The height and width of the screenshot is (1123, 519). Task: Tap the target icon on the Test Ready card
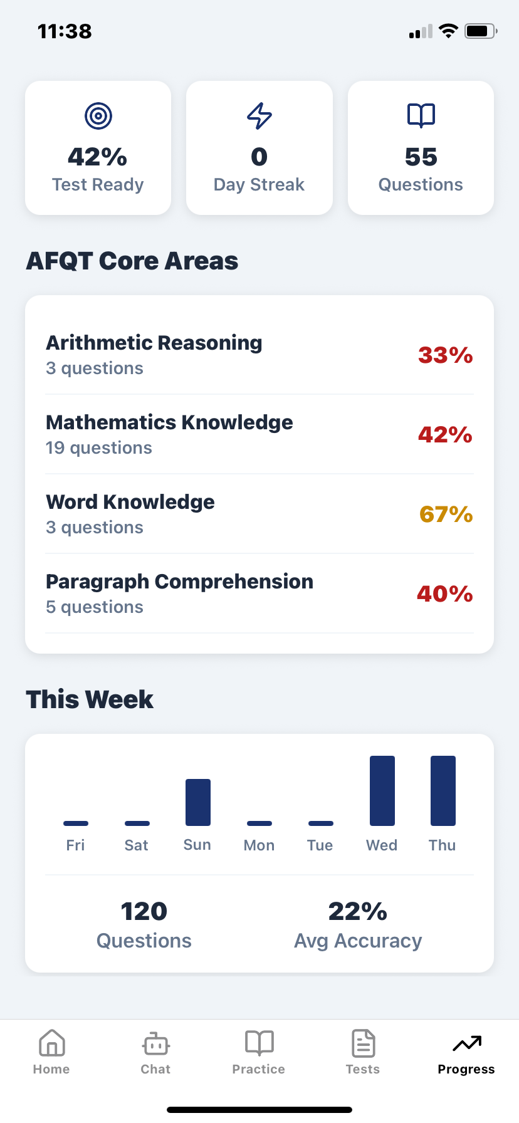(98, 115)
